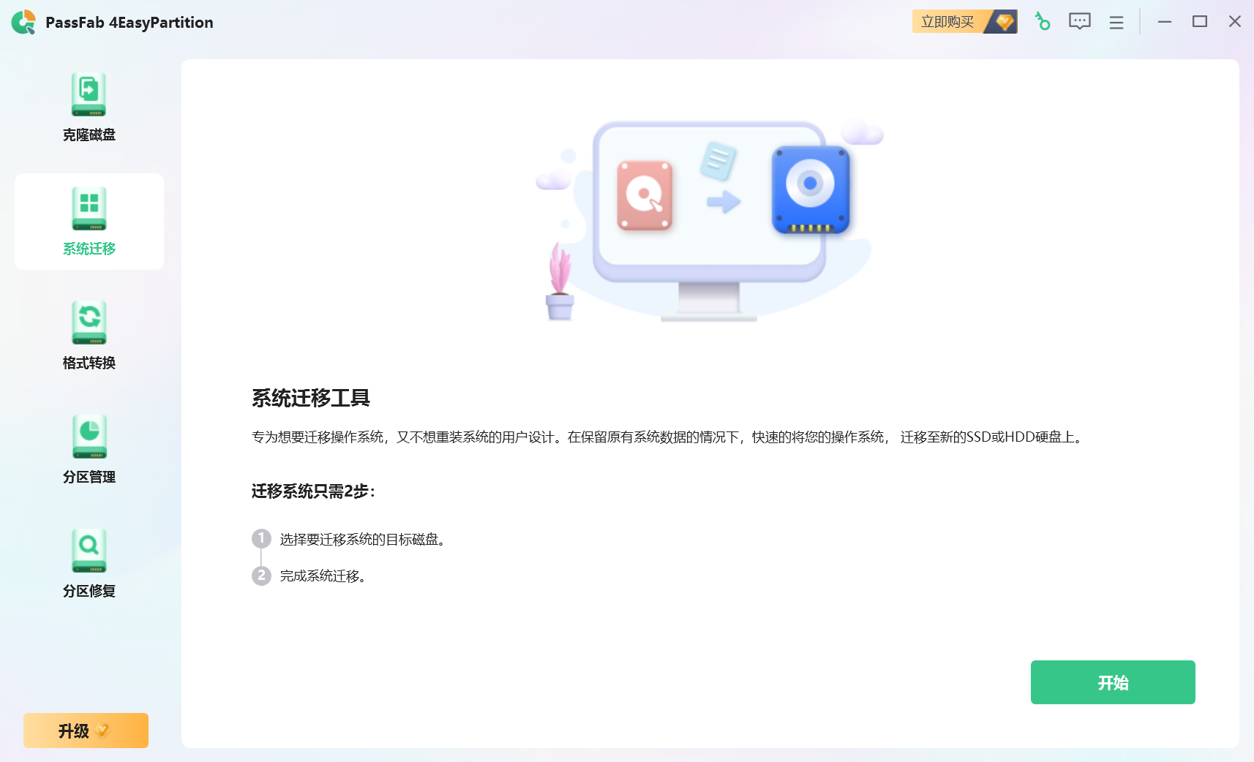Open the feedback message icon
1254x762 pixels.
point(1080,22)
